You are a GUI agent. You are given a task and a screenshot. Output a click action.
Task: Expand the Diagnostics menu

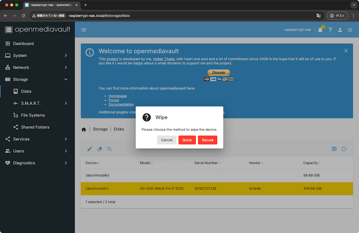tap(37, 163)
